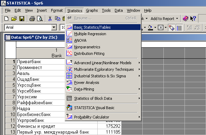The width and height of the screenshot is (206, 135).
Task: Click the Distribution Fitting curve icon
Action: (x=69, y=54)
